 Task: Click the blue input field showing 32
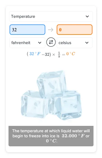[27, 30]
